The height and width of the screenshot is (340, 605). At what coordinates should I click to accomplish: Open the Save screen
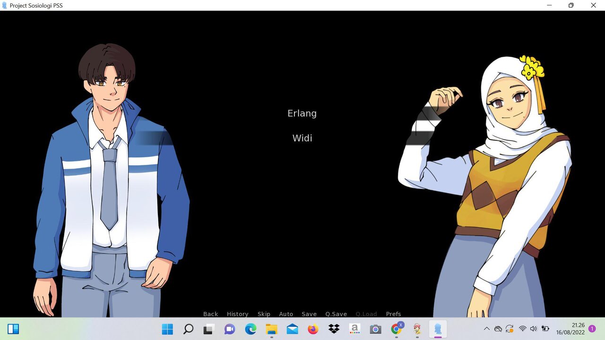pyautogui.click(x=309, y=314)
